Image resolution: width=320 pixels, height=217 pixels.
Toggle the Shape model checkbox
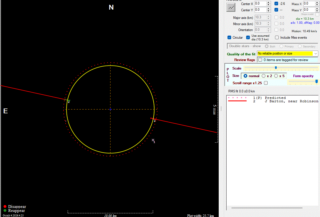coord(317,15)
